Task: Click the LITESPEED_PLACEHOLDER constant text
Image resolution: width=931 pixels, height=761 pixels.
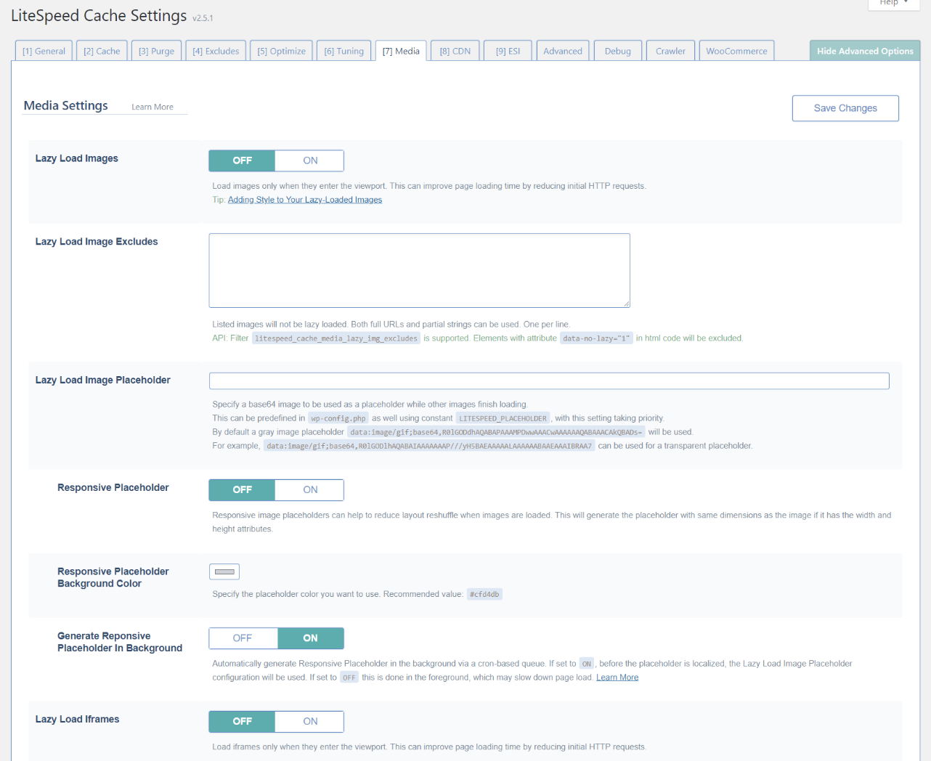Action: [x=503, y=418]
